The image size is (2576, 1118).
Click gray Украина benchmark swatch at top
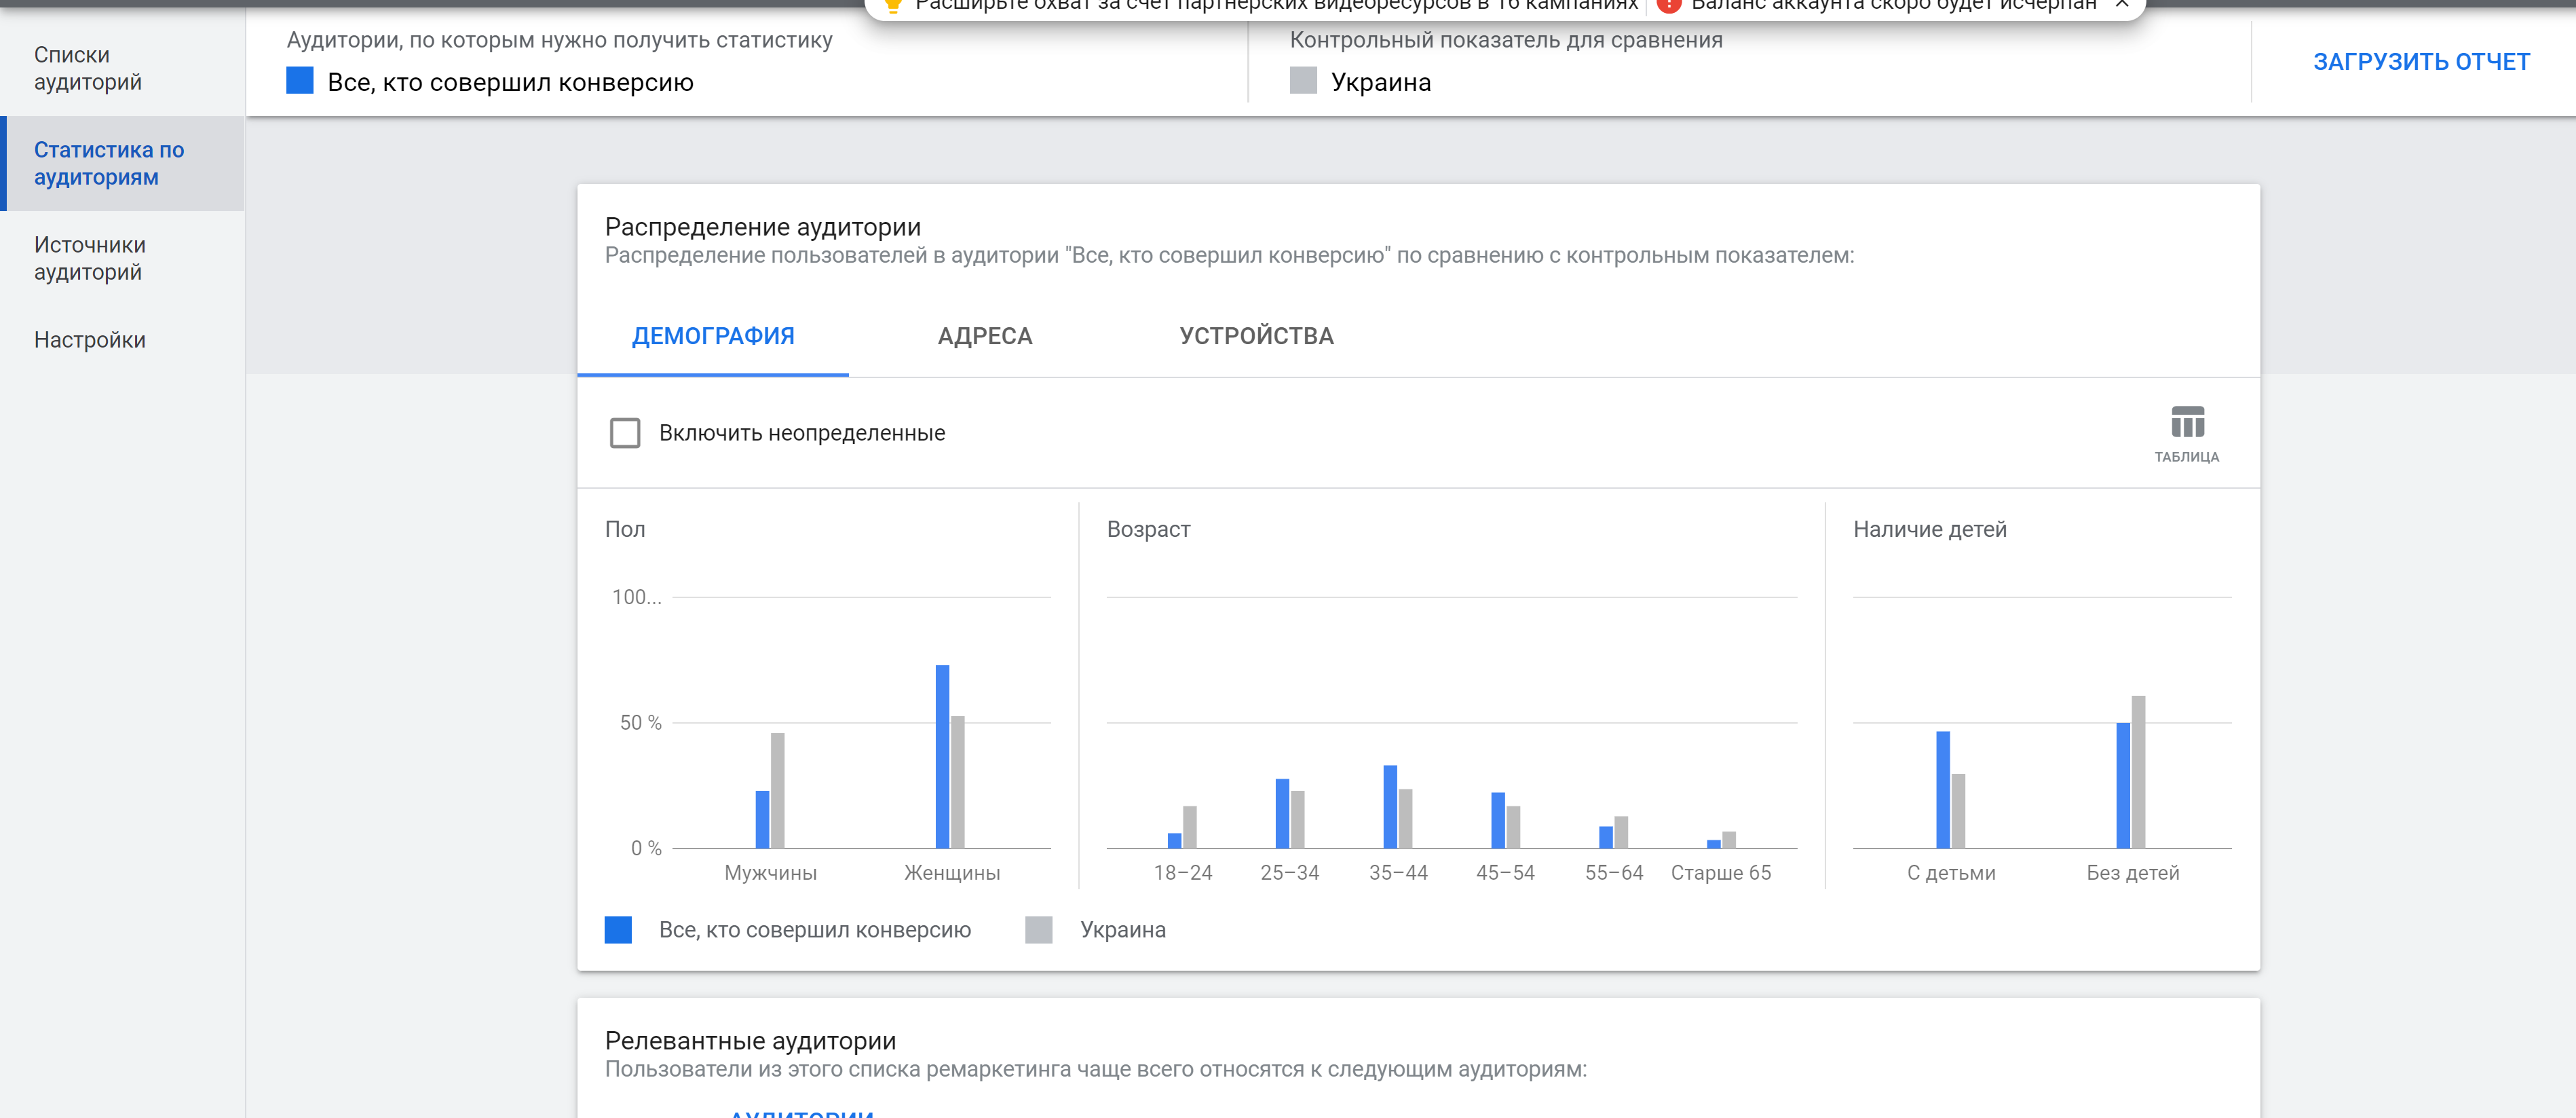[x=1303, y=81]
